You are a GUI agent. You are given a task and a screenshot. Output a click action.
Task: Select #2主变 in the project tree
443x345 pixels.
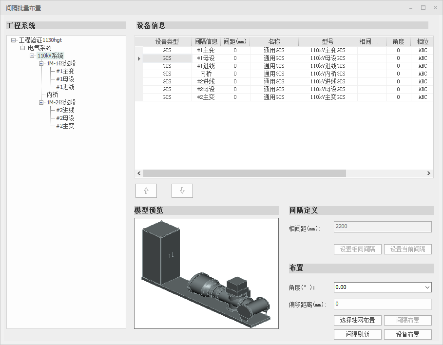click(x=65, y=126)
